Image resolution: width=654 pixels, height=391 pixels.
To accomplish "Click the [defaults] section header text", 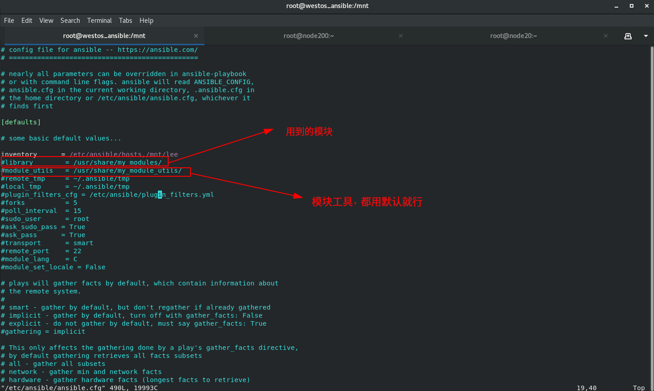I will 21,122.
